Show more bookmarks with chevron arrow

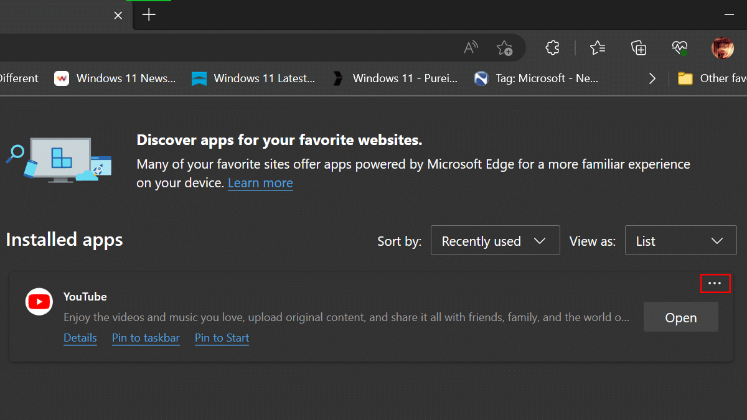click(652, 78)
